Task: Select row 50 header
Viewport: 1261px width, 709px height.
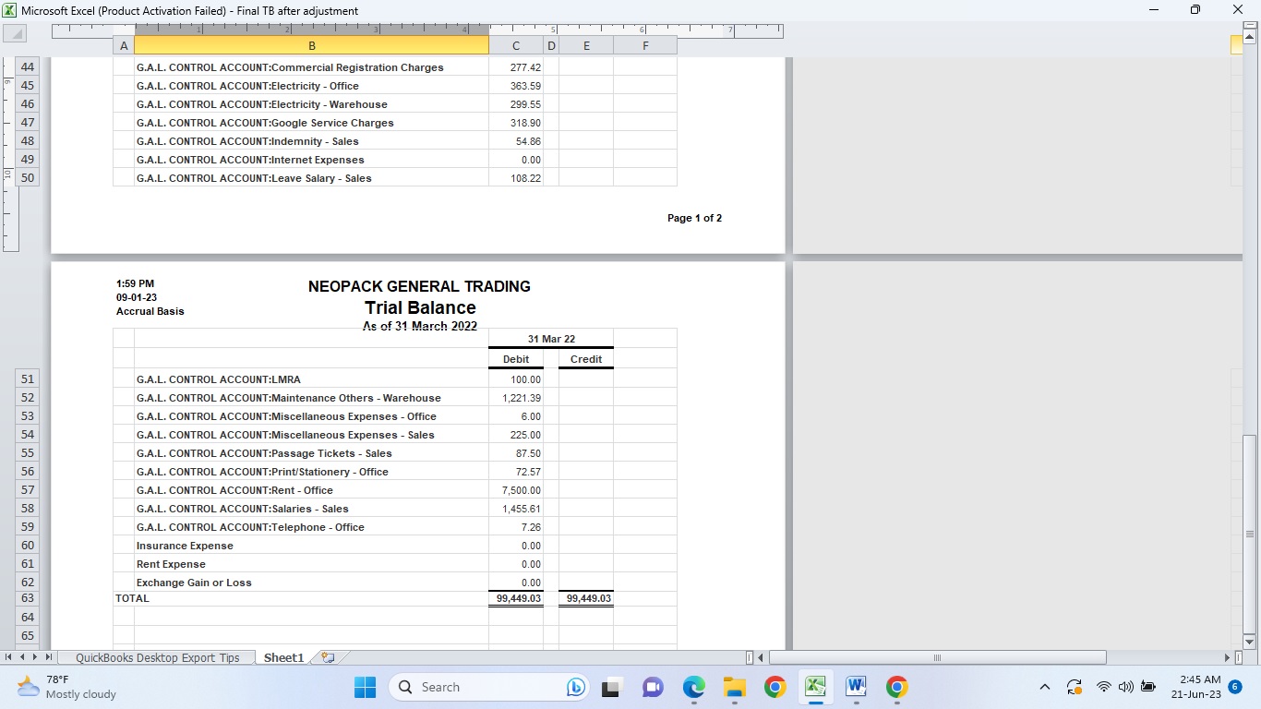Action: tap(28, 178)
